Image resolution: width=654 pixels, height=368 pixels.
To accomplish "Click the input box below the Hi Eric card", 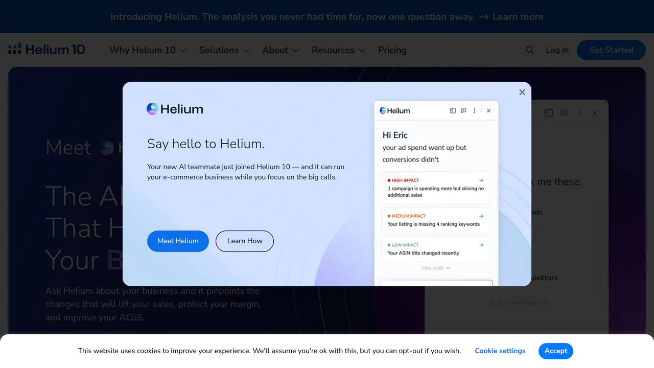I will tap(436, 283).
